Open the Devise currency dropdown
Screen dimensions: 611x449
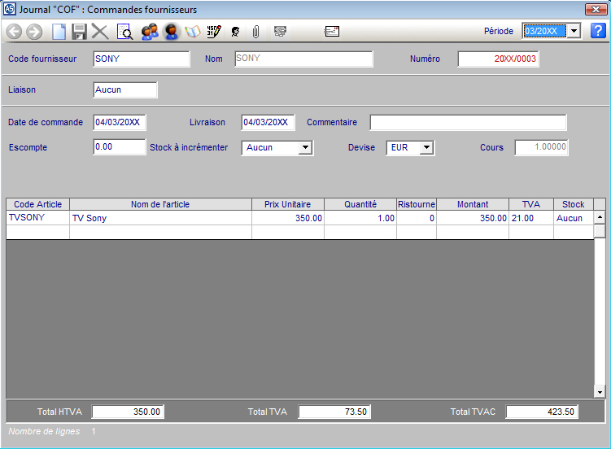coord(426,148)
